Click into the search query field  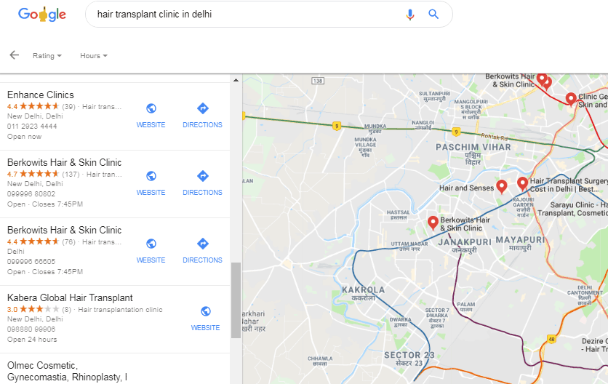tap(244, 15)
